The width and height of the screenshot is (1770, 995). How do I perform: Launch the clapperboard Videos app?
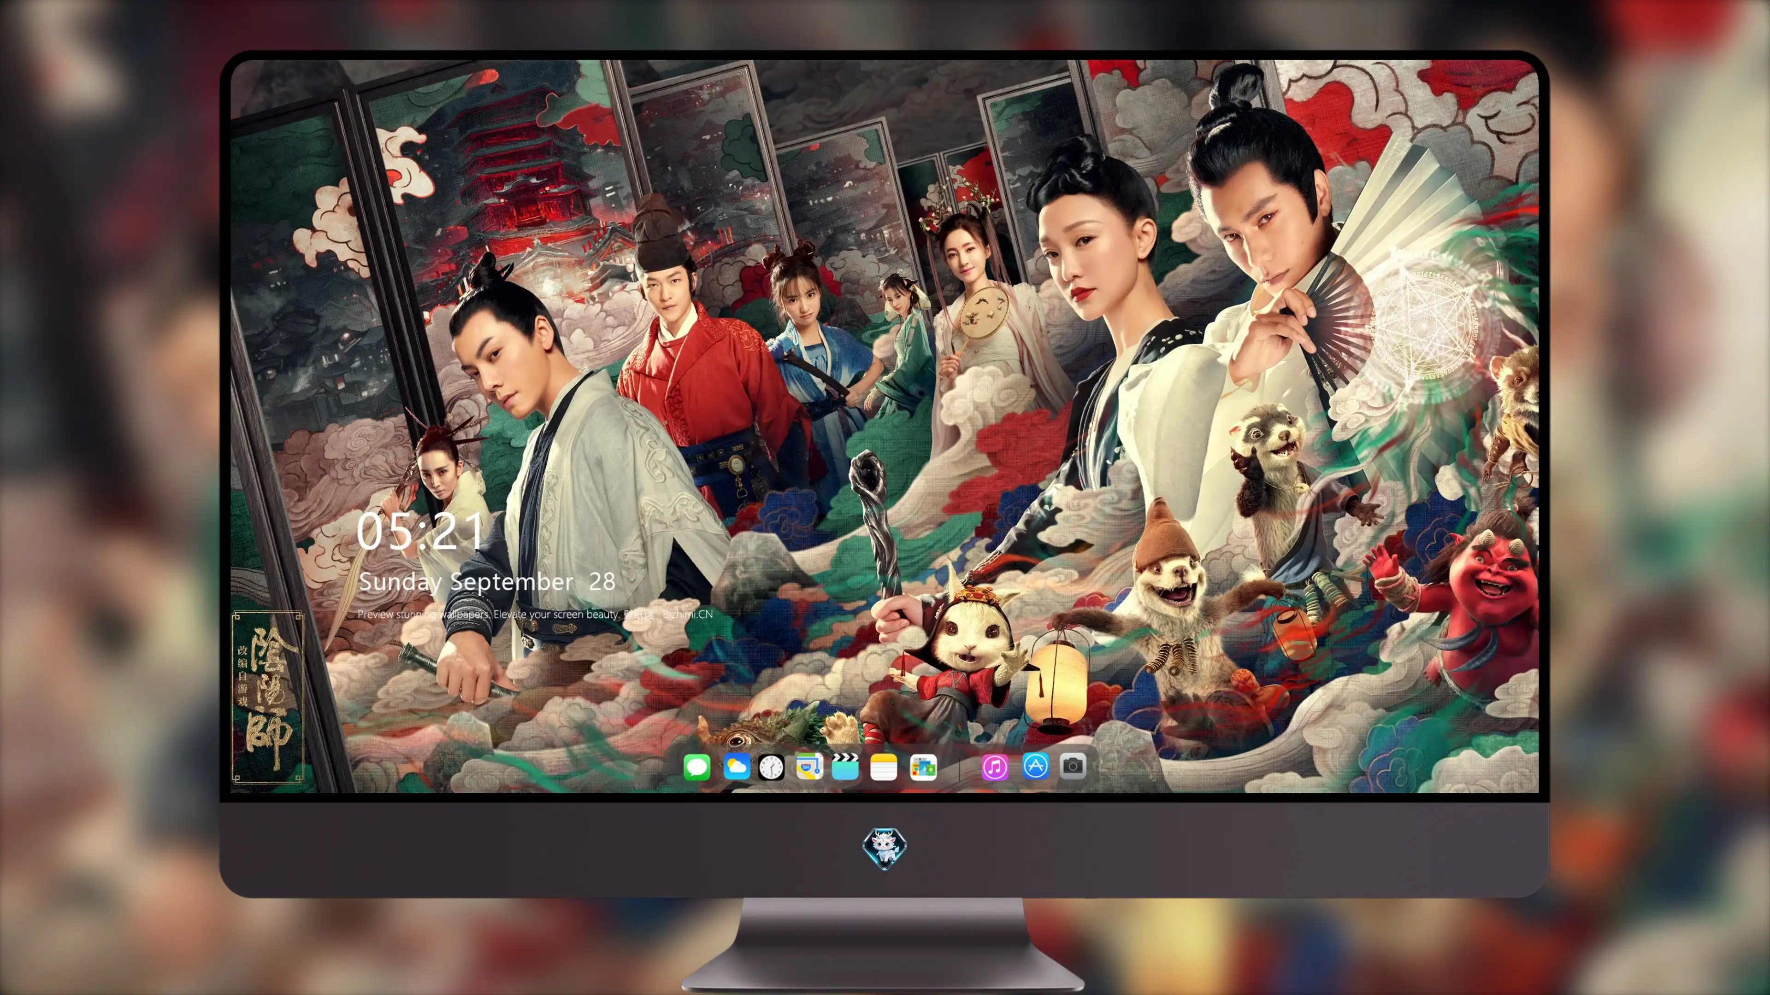pyautogui.click(x=845, y=767)
